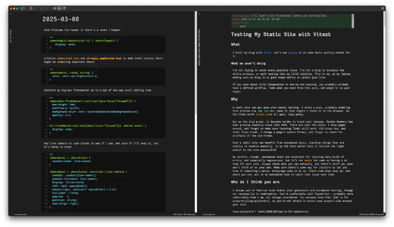Follow the Vitest hyperlink
The height and width of the screenshot is (227, 394).
coord(292,53)
